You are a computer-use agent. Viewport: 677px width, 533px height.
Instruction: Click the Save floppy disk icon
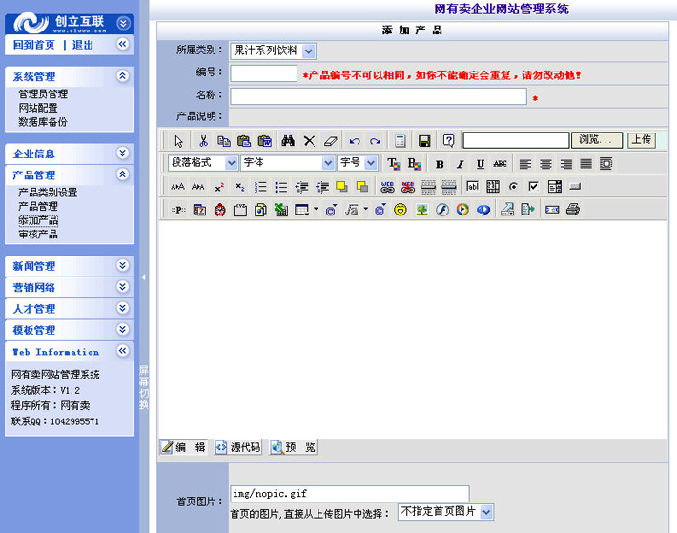(424, 140)
